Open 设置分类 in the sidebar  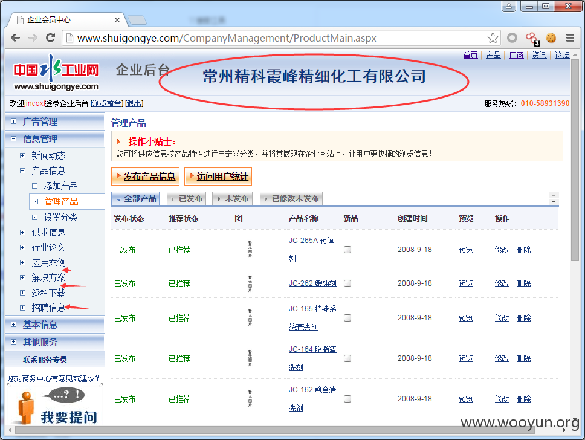[60, 217]
